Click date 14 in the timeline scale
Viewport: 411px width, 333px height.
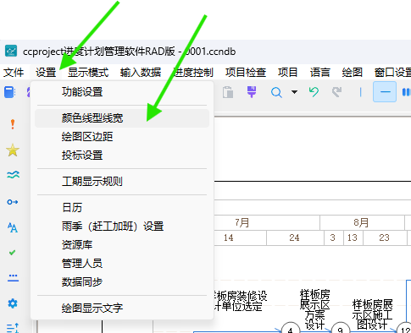[x=228, y=237]
